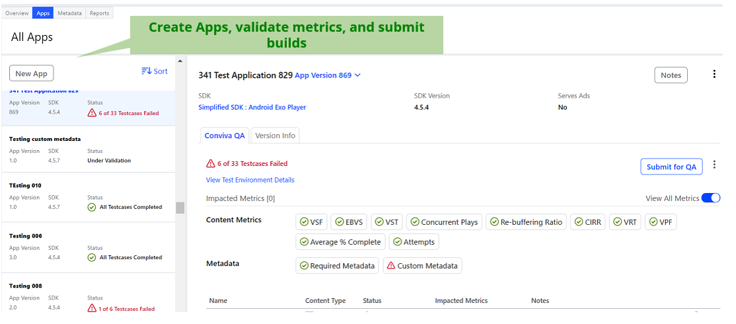Open the Metadata top tab
The image size is (736, 324).
coord(69,13)
